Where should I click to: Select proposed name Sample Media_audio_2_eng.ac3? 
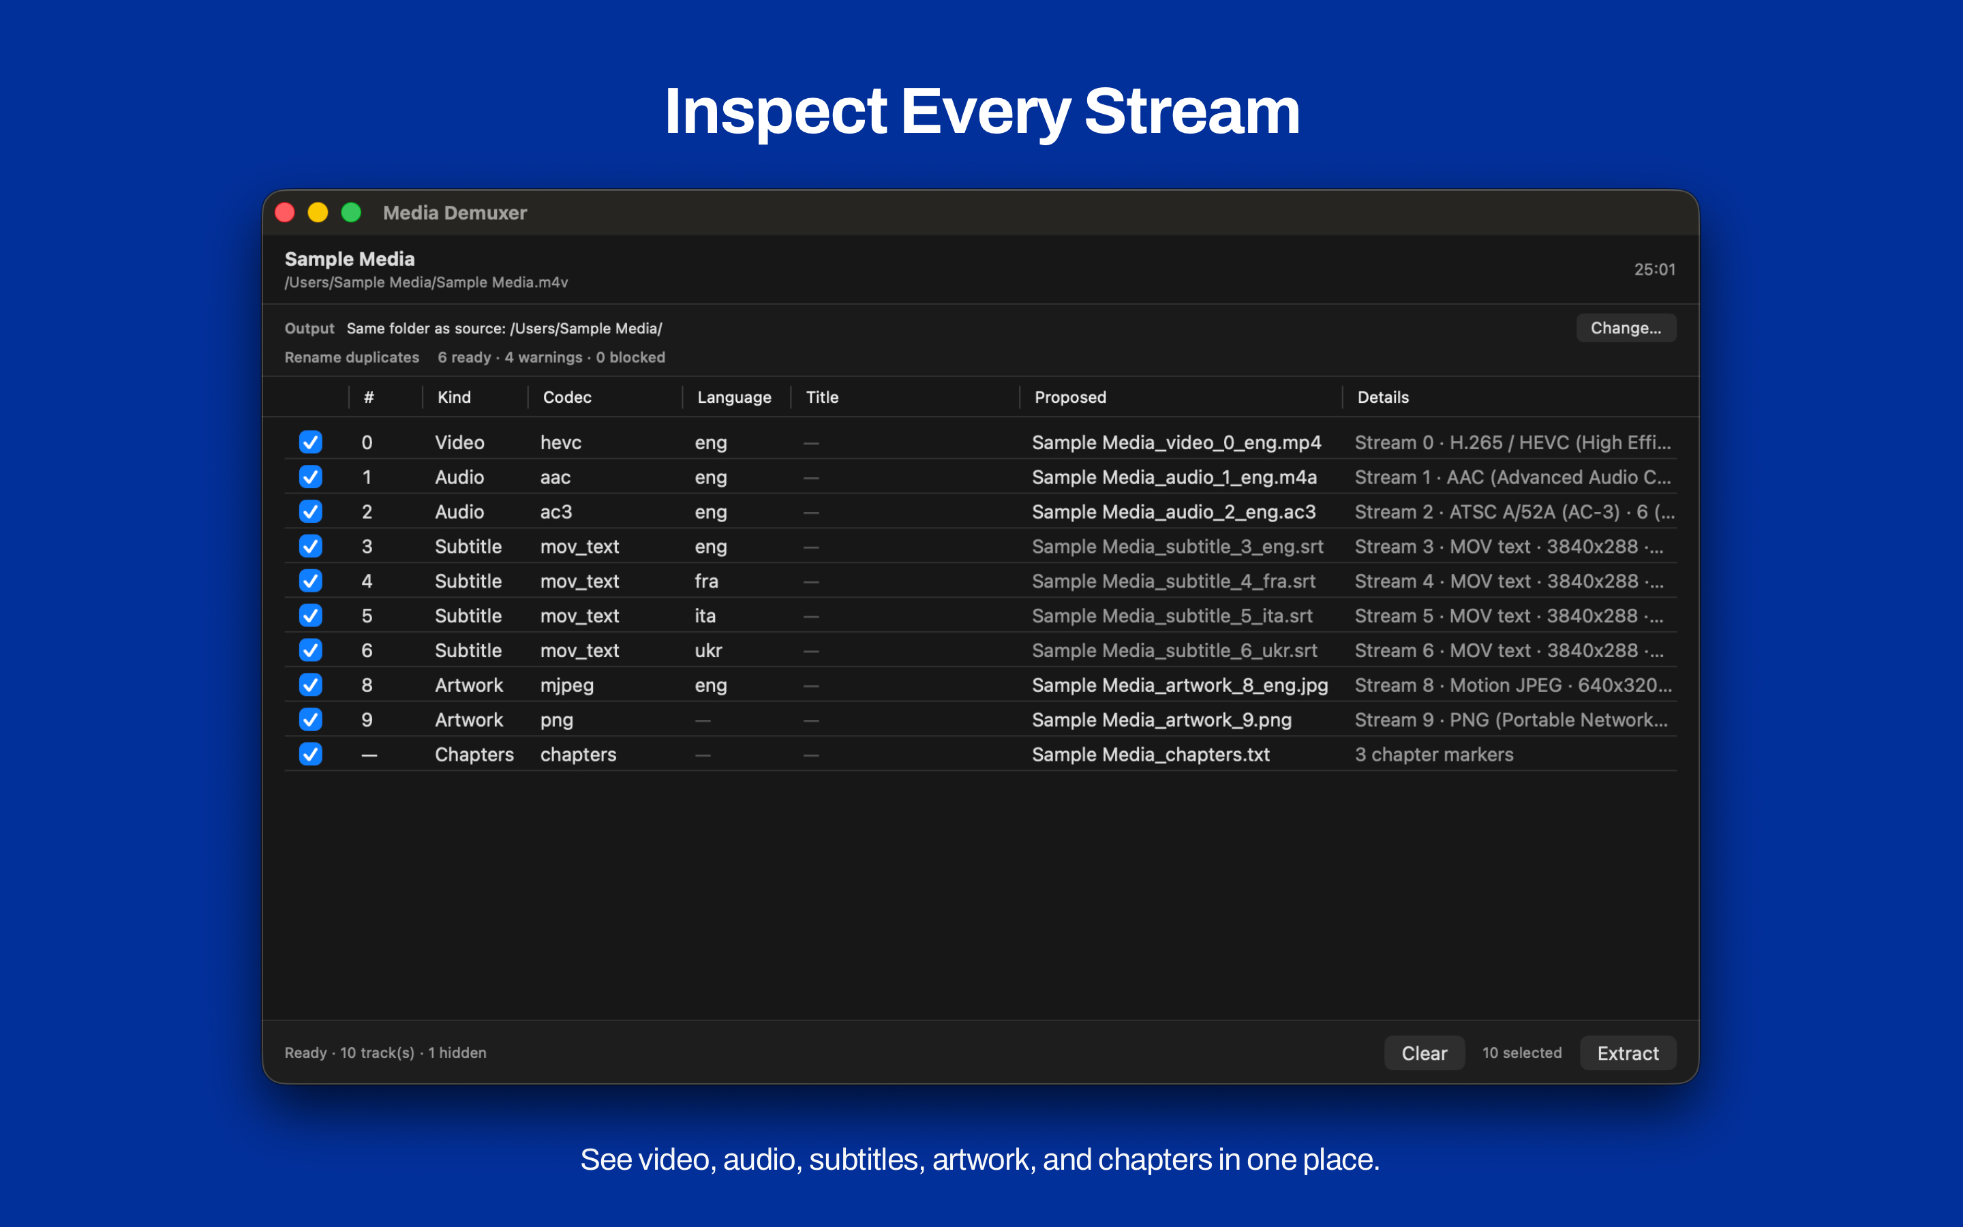pos(1174,512)
